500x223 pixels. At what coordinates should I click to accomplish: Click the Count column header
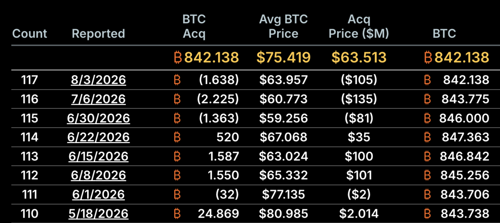point(30,34)
